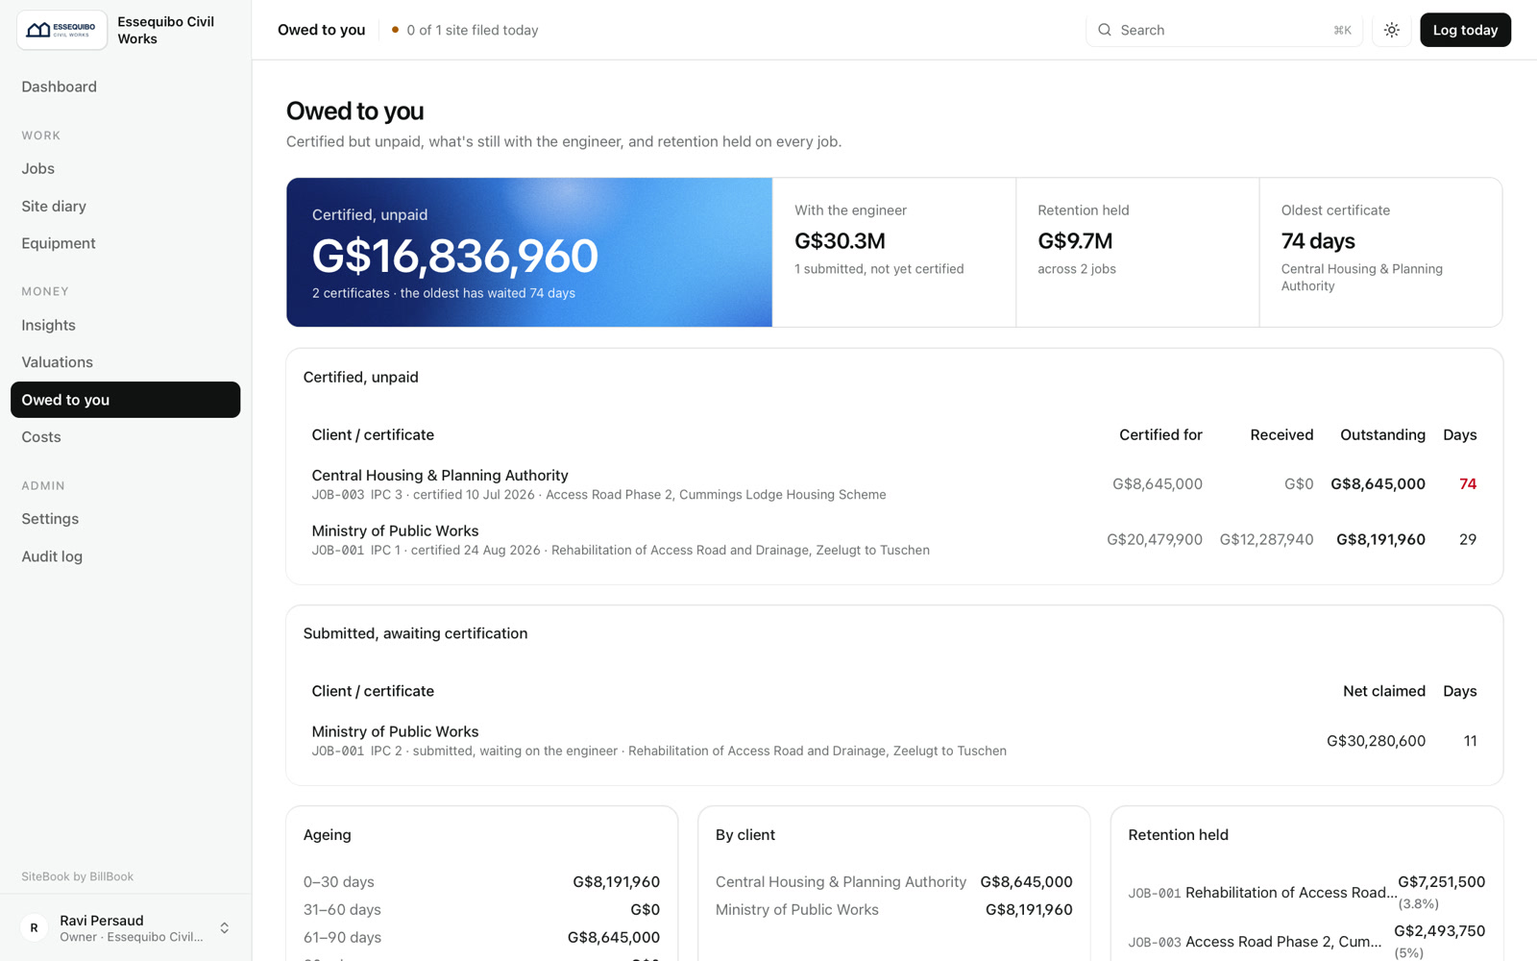The width and height of the screenshot is (1537, 961).
Task: Open the Audit log
Action: 126,556
